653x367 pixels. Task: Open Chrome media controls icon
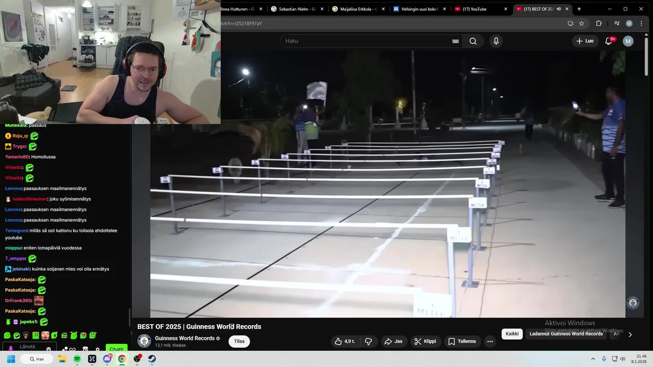tap(617, 23)
